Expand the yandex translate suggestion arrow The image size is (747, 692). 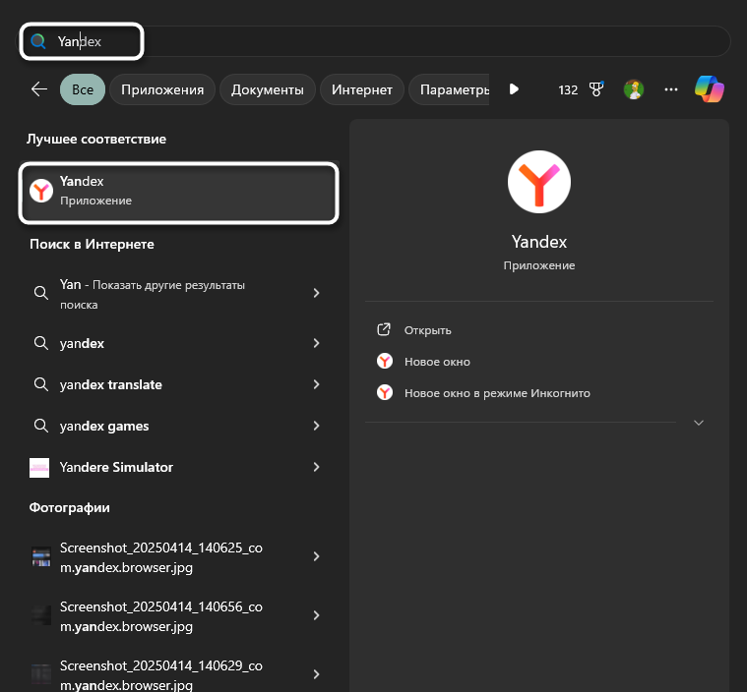pos(316,385)
